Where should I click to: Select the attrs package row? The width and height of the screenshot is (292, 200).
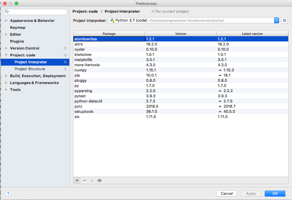(181, 44)
